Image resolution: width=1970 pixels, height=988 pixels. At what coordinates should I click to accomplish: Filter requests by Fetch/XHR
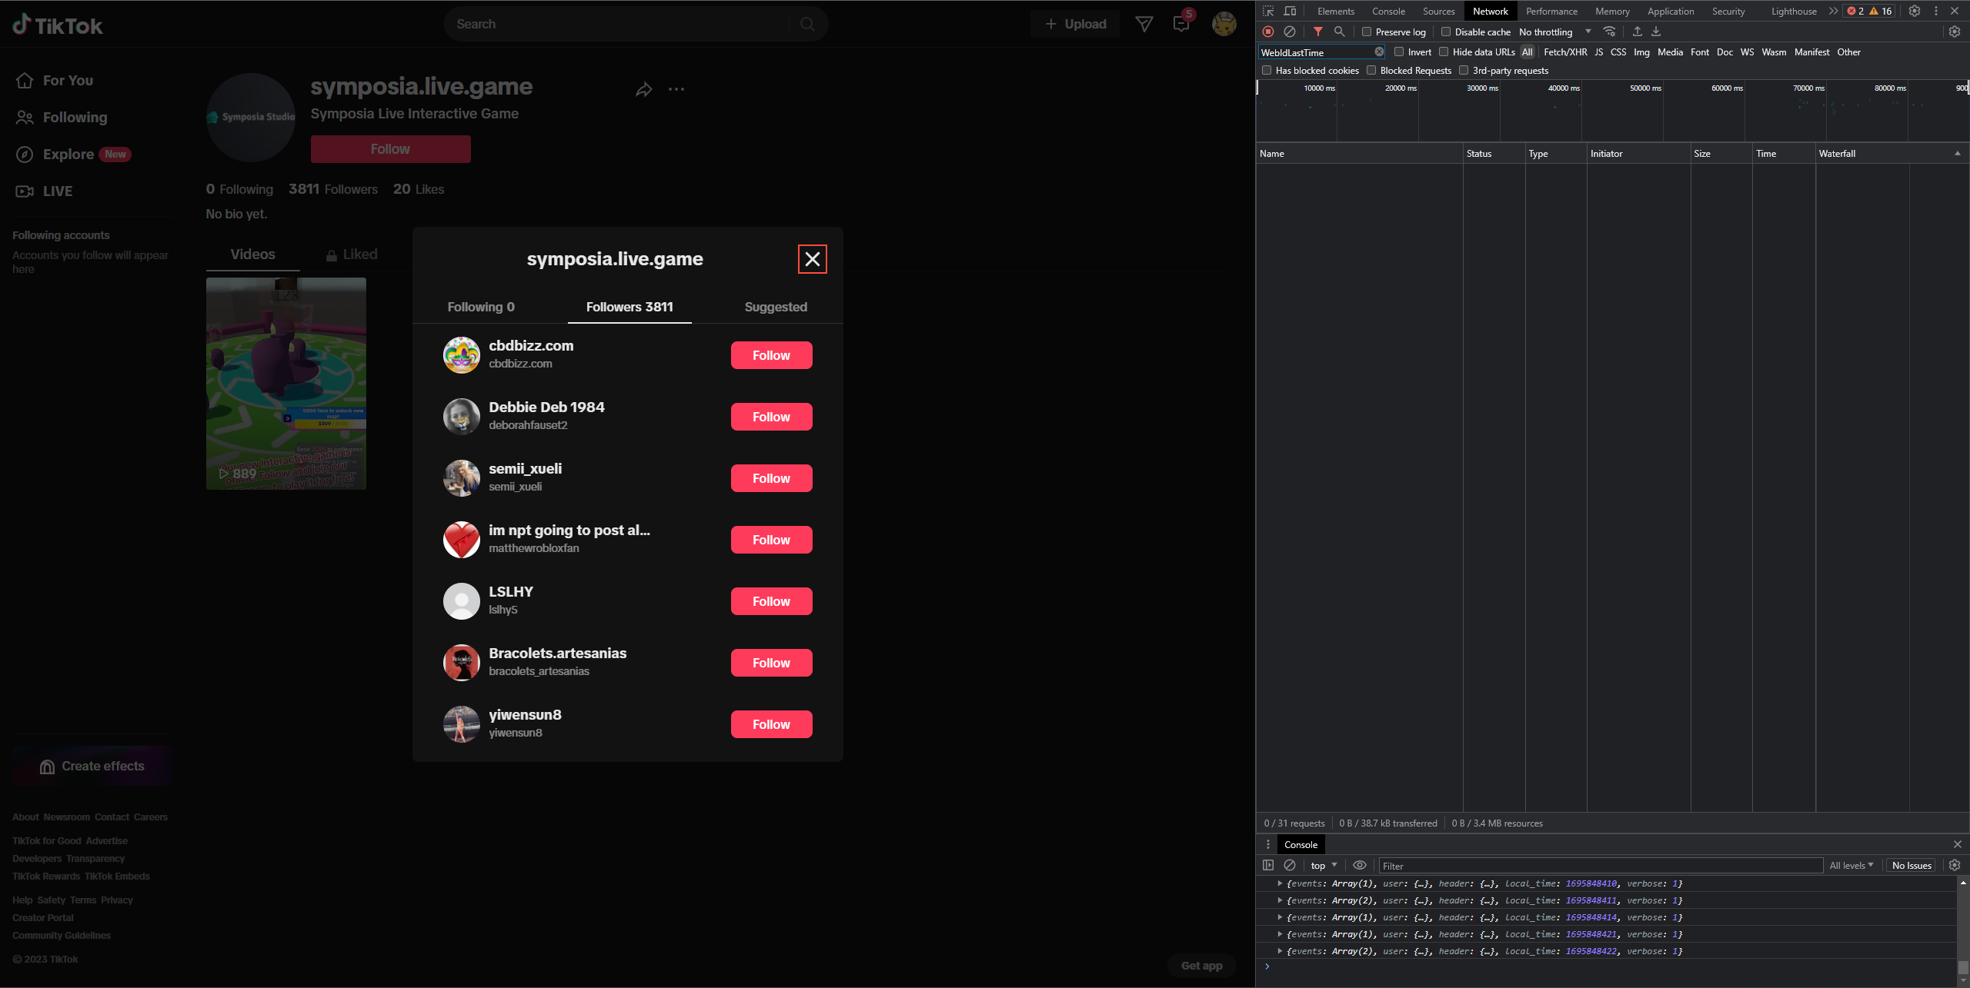(1565, 52)
